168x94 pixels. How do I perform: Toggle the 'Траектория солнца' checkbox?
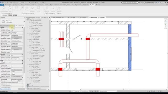click(12, 53)
